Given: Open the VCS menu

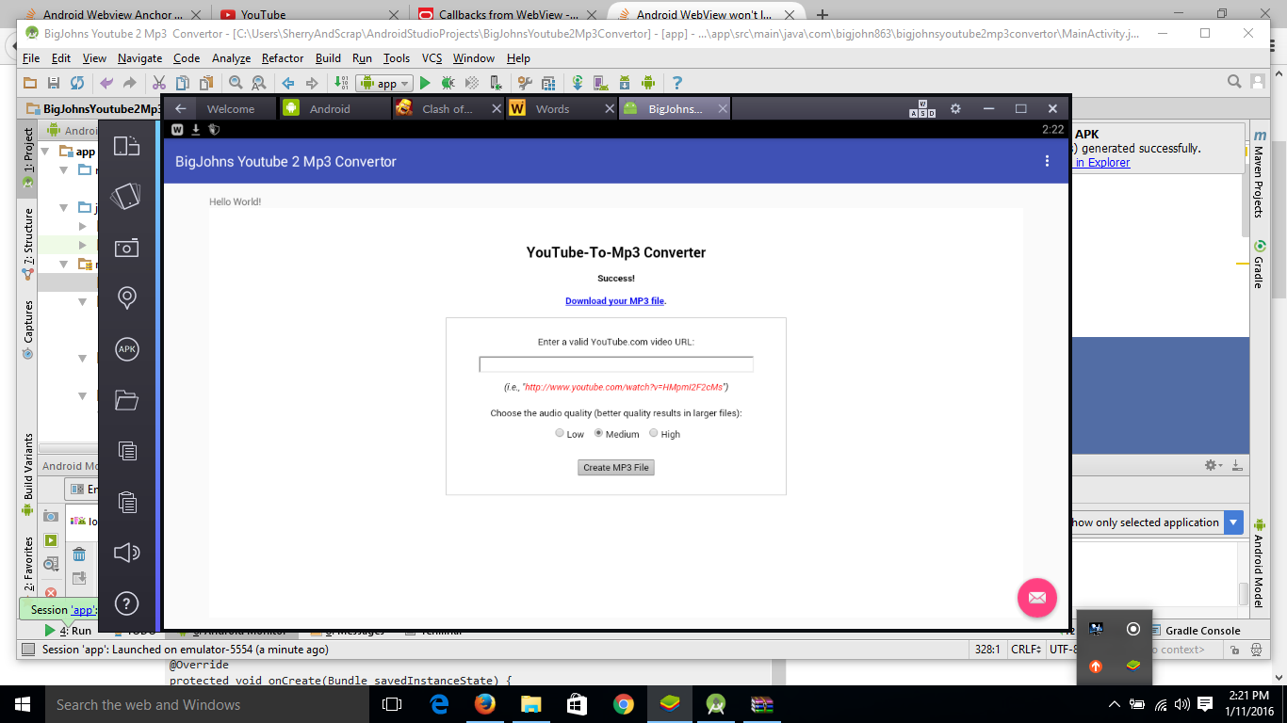Looking at the screenshot, I should point(432,58).
